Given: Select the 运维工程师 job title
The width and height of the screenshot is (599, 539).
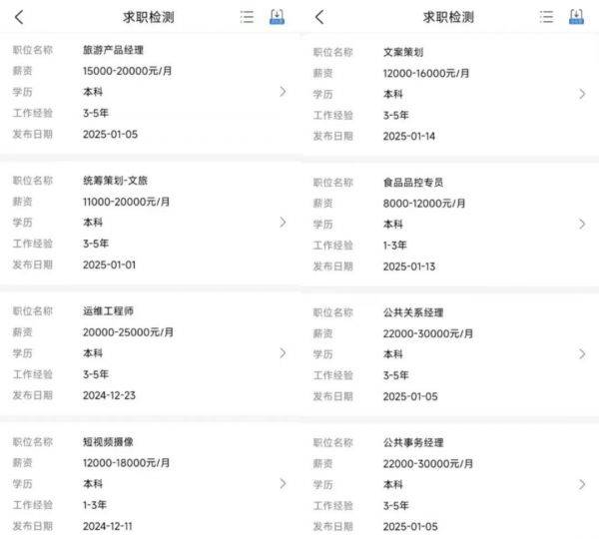Looking at the screenshot, I should 109,310.
